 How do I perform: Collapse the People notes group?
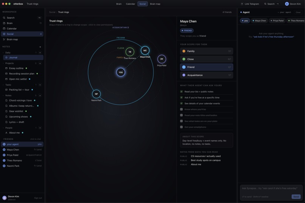click(x=3, y=128)
